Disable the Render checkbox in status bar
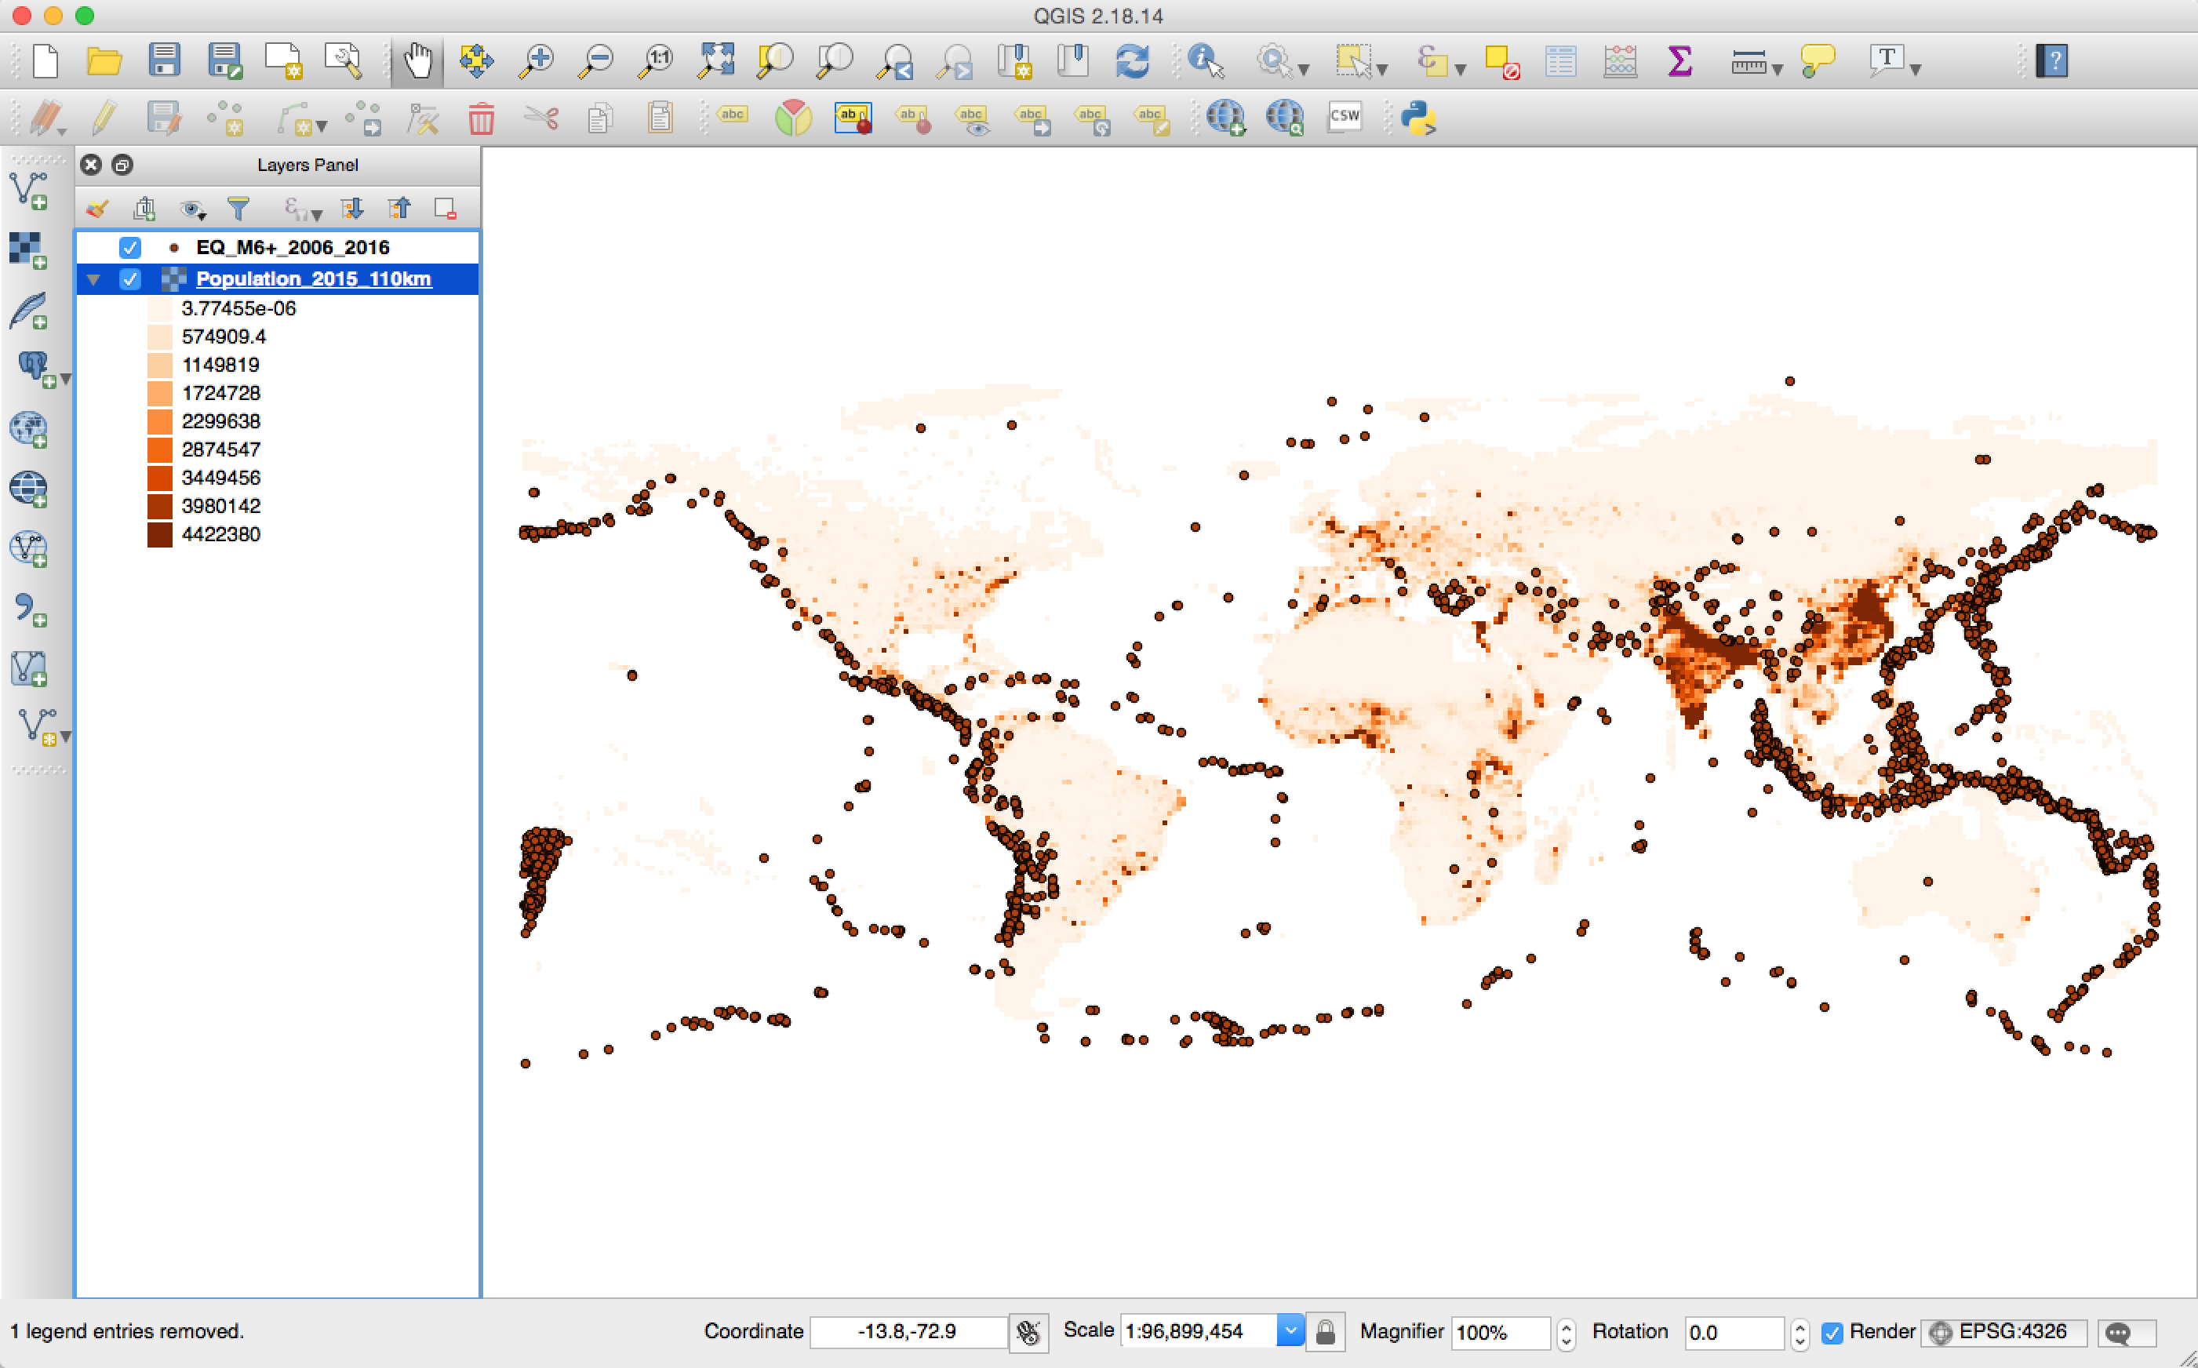The image size is (2198, 1368). pyautogui.click(x=1832, y=1332)
